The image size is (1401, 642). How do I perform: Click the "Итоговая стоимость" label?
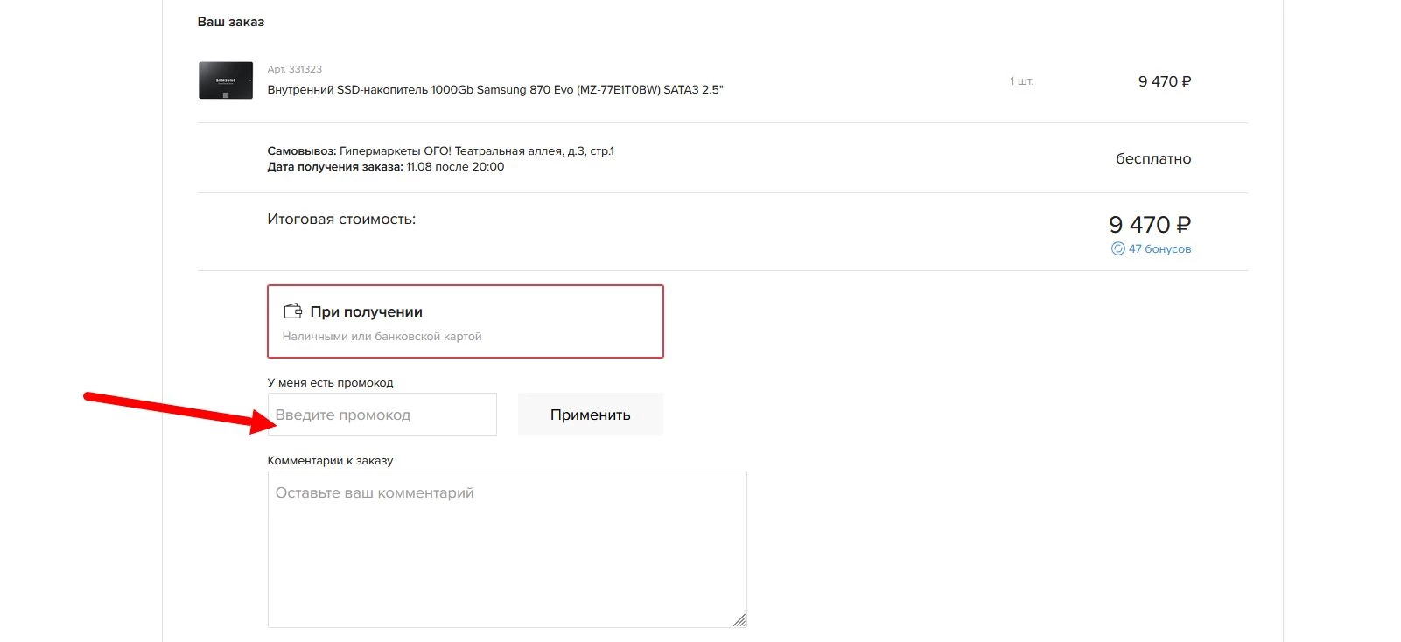click(x=341, y=220)
